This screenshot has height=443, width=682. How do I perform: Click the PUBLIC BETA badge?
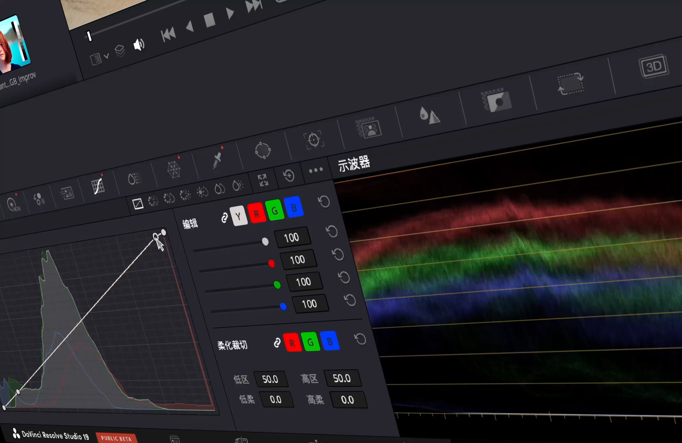116,438
